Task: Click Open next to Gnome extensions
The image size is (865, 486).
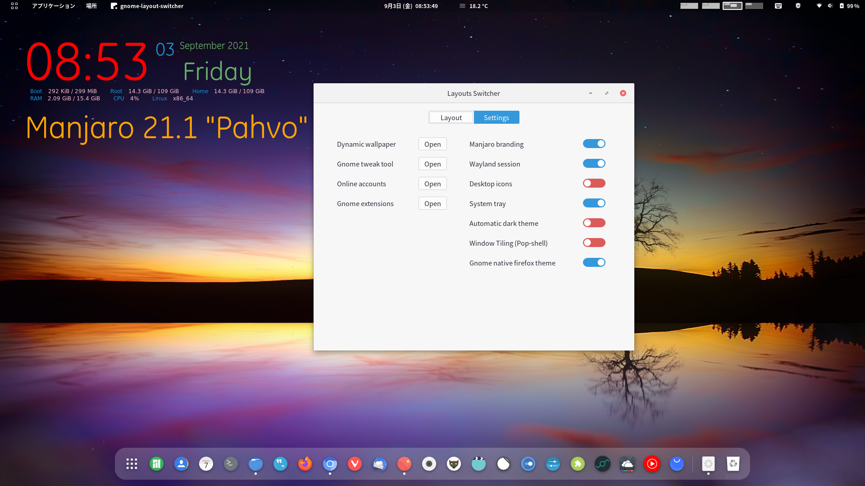Action: tap(432, 203)
